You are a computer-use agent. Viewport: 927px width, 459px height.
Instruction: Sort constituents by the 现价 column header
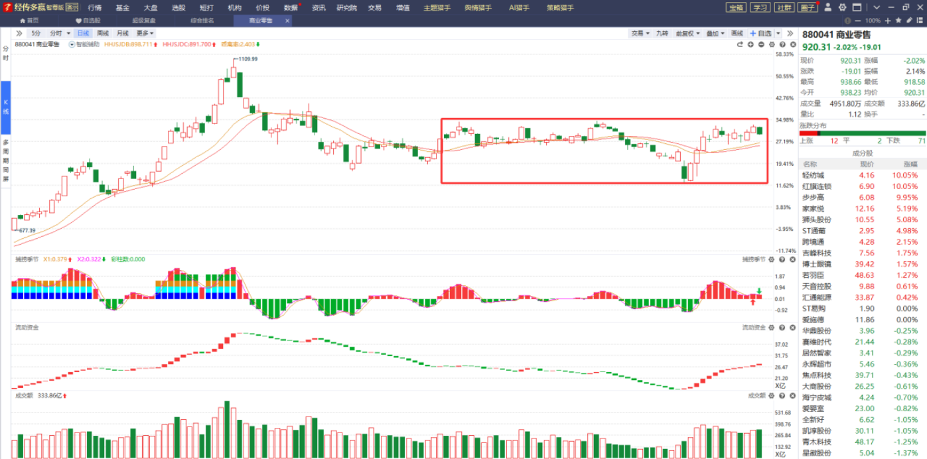pyautogui.click(x=867, y=164)
